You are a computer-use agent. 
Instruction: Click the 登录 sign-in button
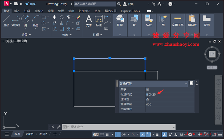pyautogui.click(x=128, y=4)
